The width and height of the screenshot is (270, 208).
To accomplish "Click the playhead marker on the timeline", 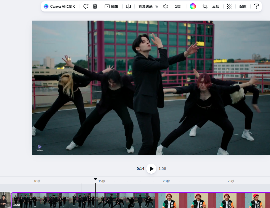I will coord(95,179).
